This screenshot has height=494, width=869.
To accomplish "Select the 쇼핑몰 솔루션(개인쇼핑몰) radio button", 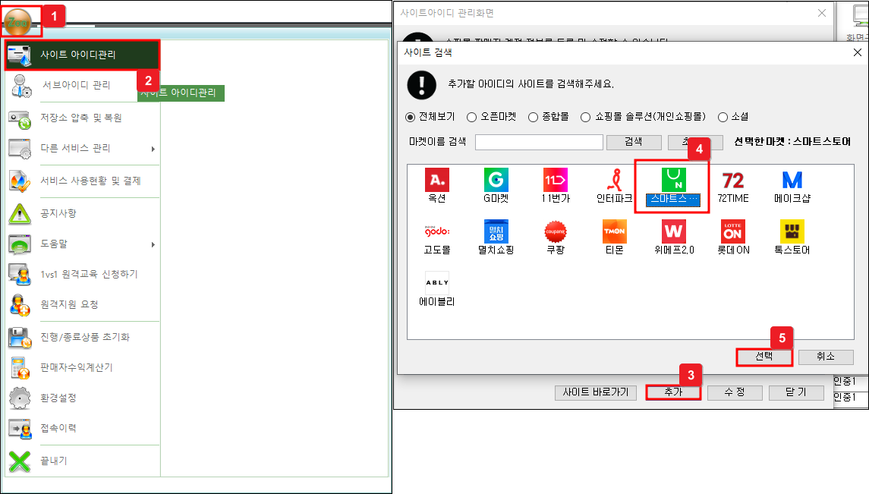I will click(585, 118).
